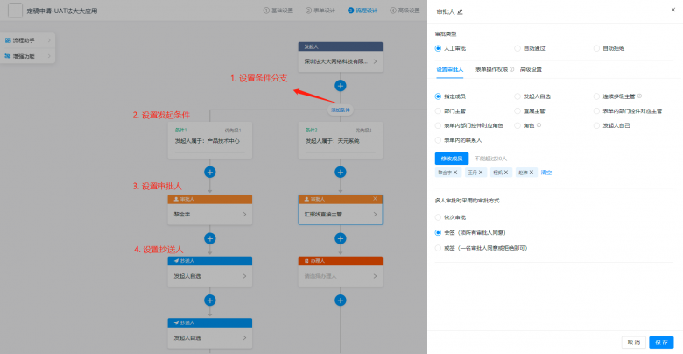Choose 或签 multi-approver method
The width and height of the screenshot is (683, 354).
point(439,248)
